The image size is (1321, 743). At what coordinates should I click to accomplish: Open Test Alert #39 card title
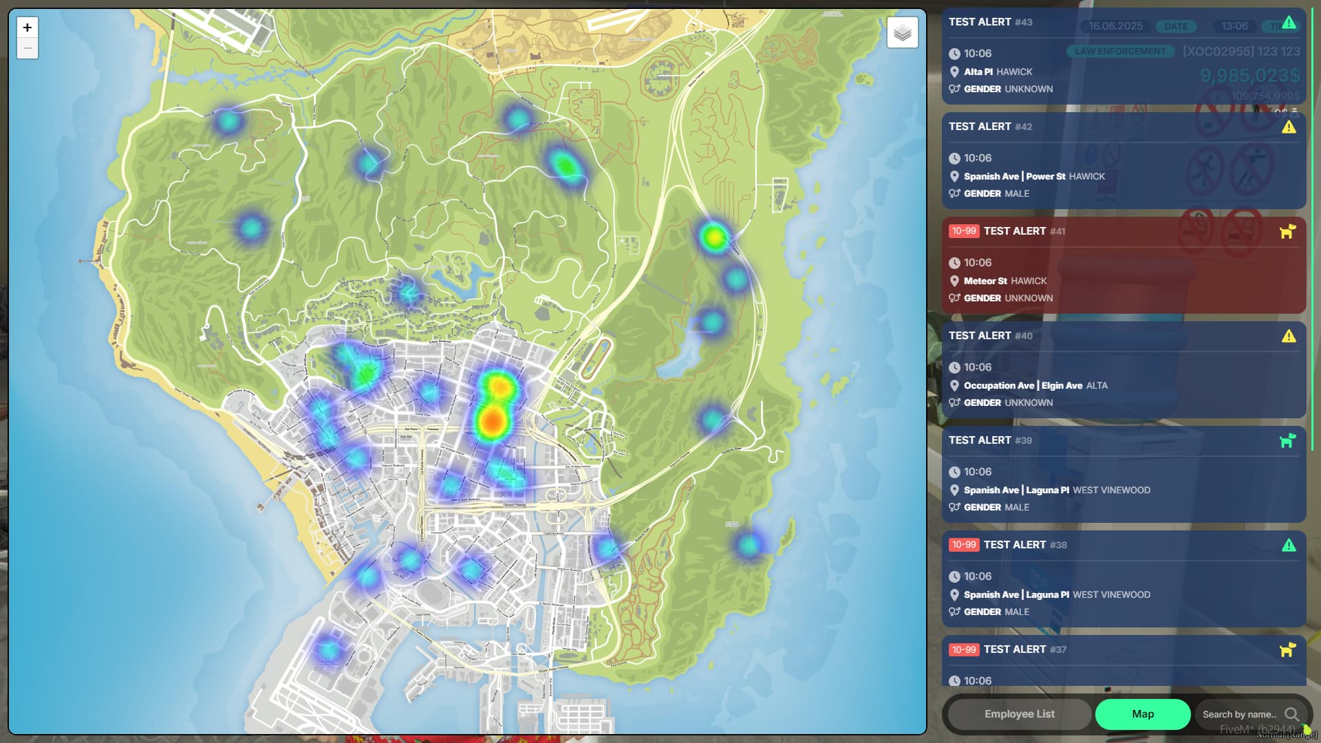990,440
